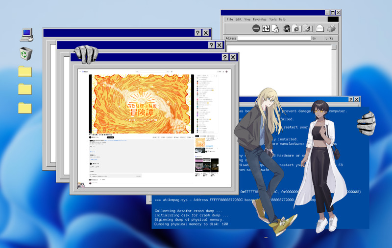This screenshot has height=248, width=392.
Task: Close the browser window
Action: point(338,13)
